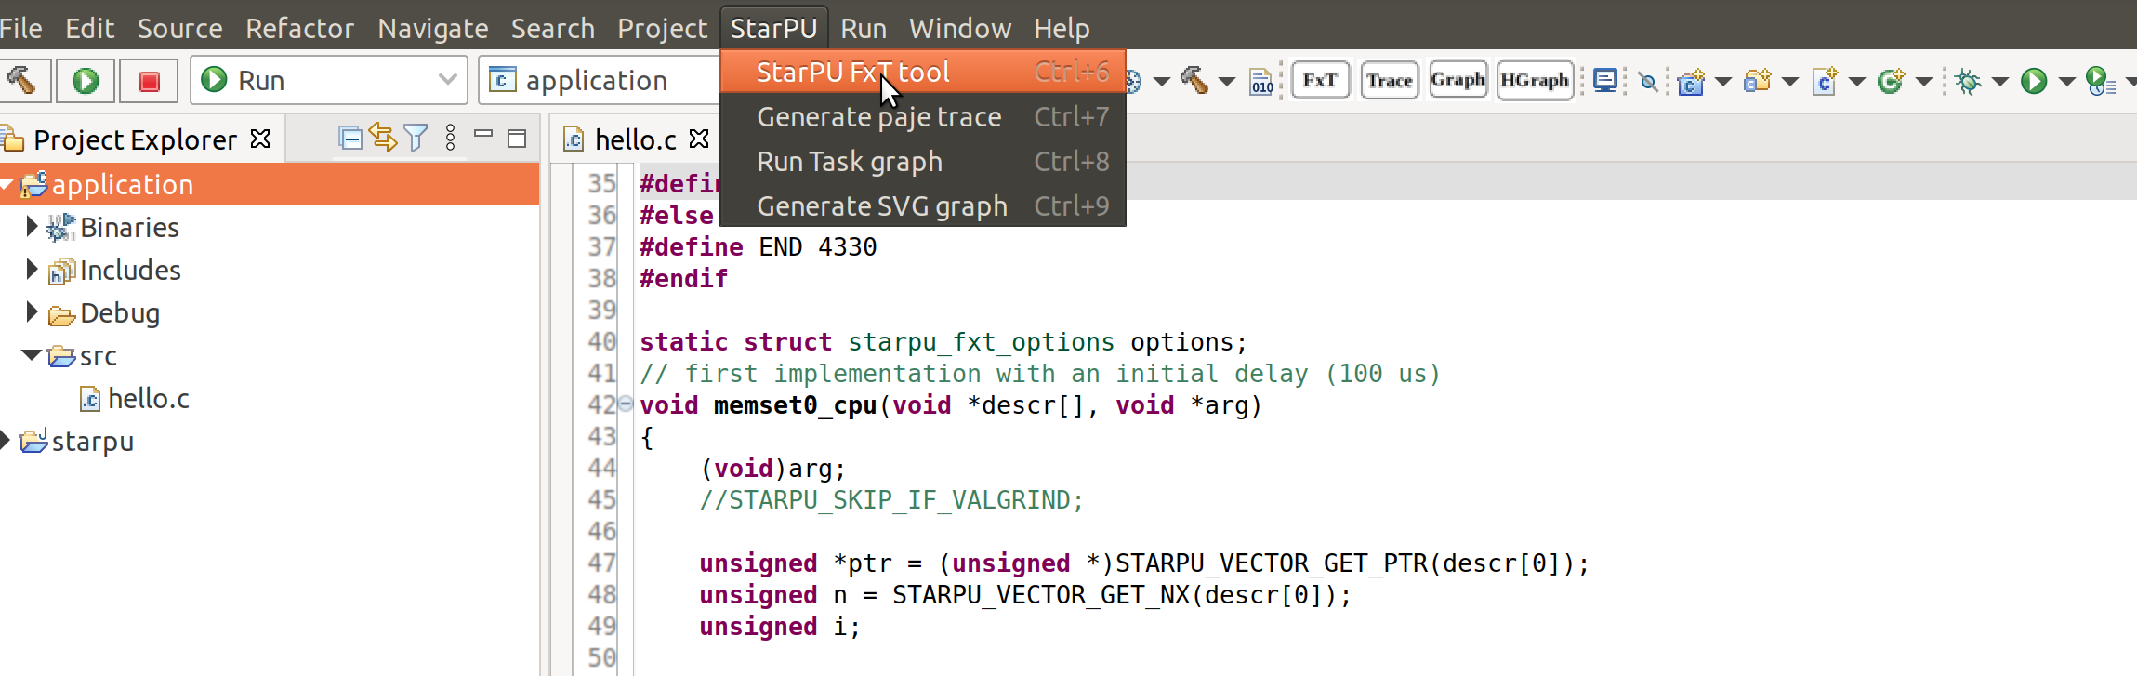Open the Project Explorer view menu dots
Viewport: 2137px width, 676px height.
(x=451, y=139)
